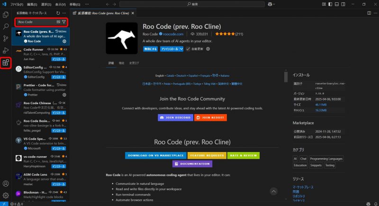The width and height of the screenshot is (379, 206).
Task: Open Marketplace link under resources
Action: coord(303,187)
